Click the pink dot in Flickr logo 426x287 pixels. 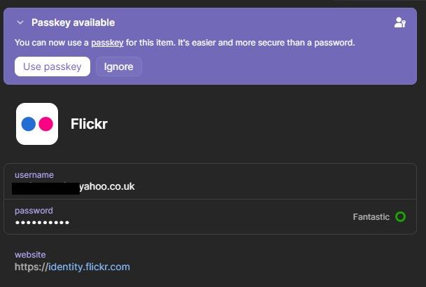[45, 124]
